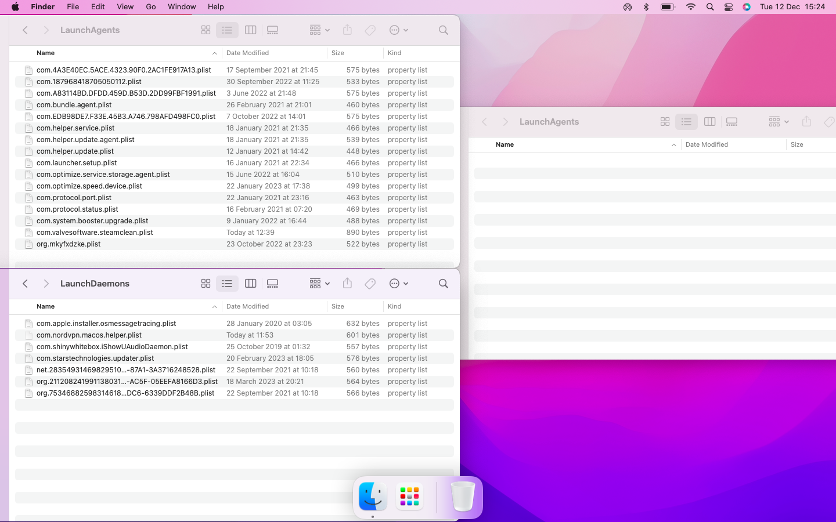Open Spotlight search from the menu bar

(709, 7)
